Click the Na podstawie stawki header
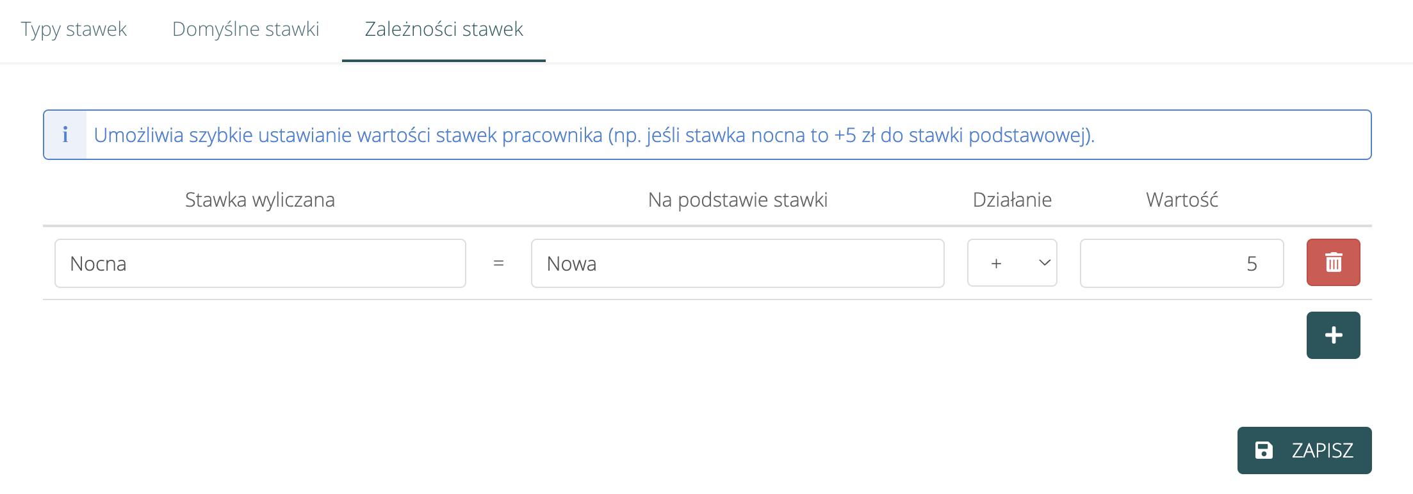The image size is (1413, 494). (737, 200)
